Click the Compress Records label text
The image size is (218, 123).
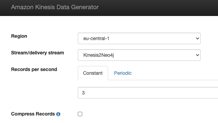pyautogui.click(x=33, y=114)
